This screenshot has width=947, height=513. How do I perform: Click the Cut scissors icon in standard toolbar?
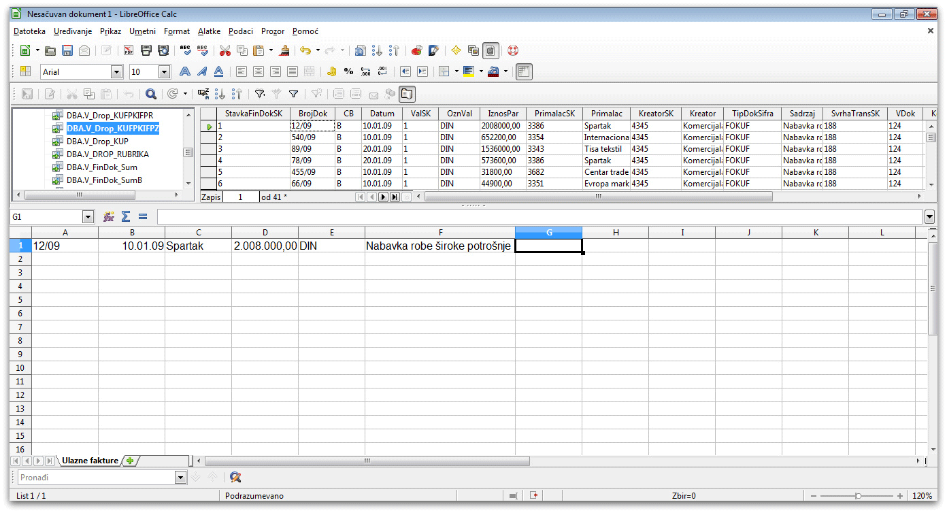(225, 50)
